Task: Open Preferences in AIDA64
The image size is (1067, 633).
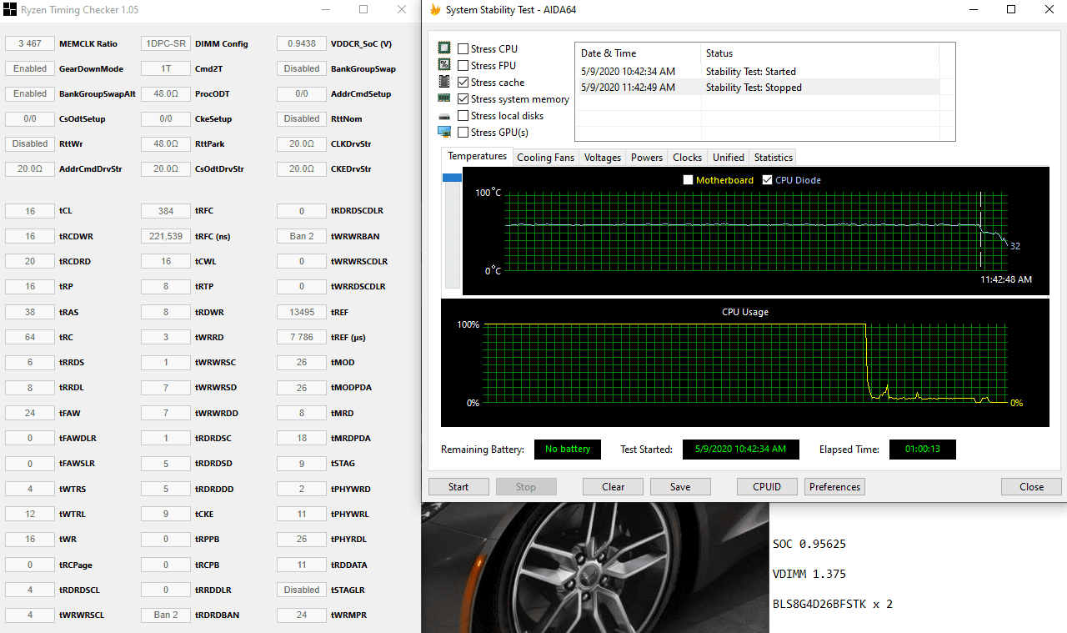Action: [834, 487]
